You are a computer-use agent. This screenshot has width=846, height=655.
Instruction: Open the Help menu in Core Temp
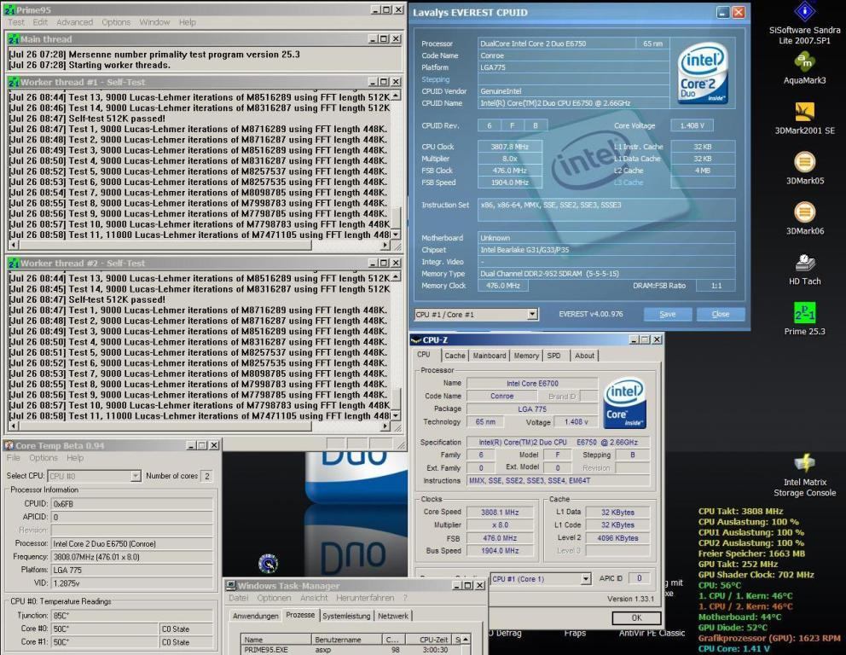click(75, 457)
